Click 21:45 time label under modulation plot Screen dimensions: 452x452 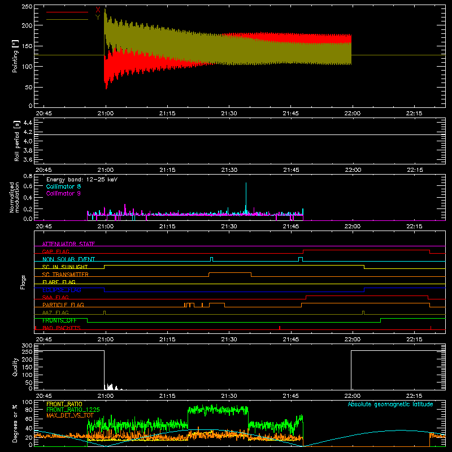(291, 227)
